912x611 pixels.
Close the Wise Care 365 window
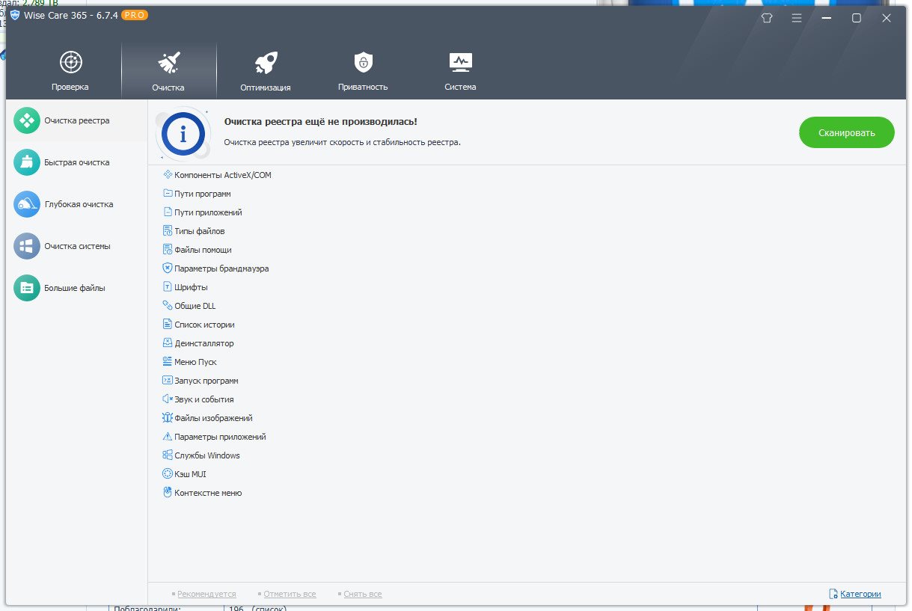pyautogui.click(x=887, y=18)
